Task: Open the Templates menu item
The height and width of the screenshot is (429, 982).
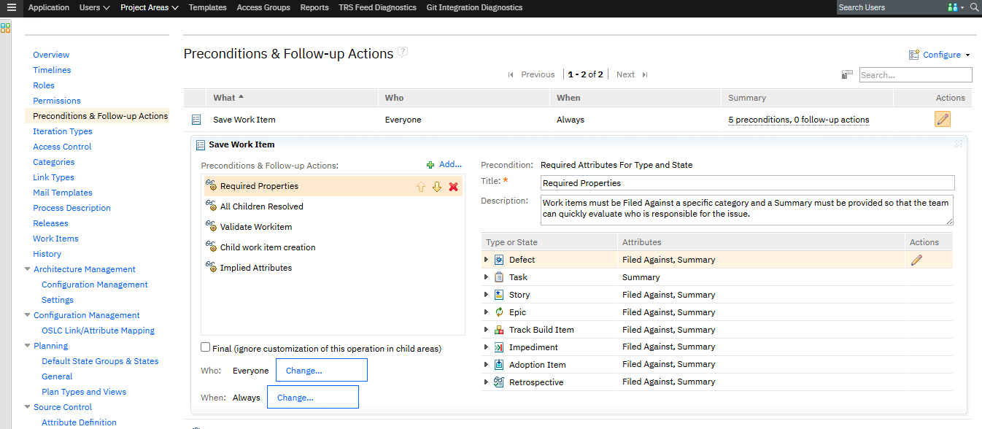Action: [207, 7]
